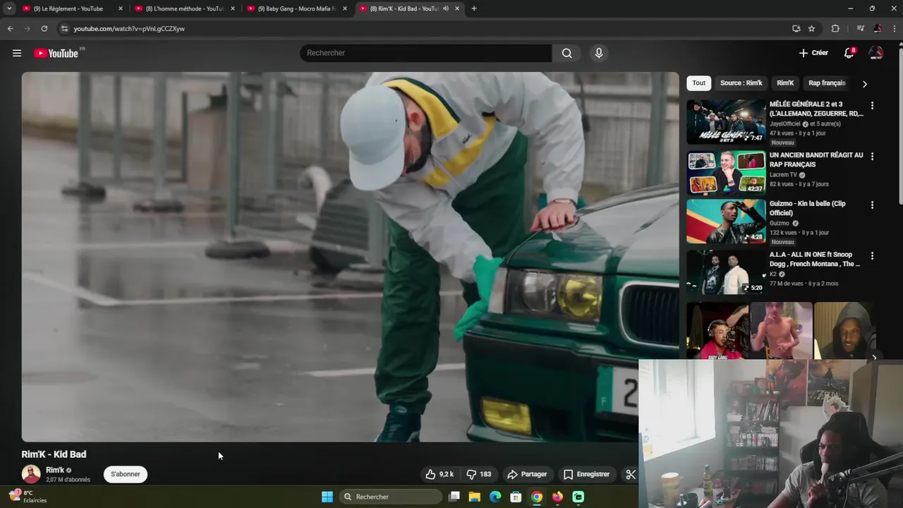
Task: Show more filter chips with right arrow
Action: [x=865, y=84]
